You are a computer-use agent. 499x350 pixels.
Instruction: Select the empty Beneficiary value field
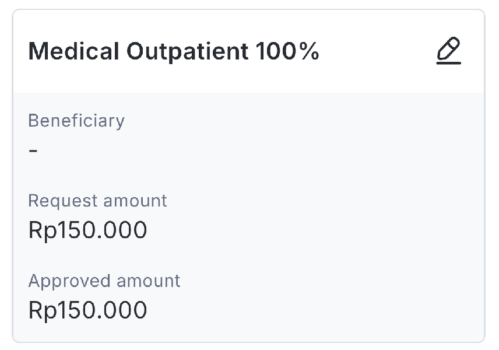pos(33,150)
